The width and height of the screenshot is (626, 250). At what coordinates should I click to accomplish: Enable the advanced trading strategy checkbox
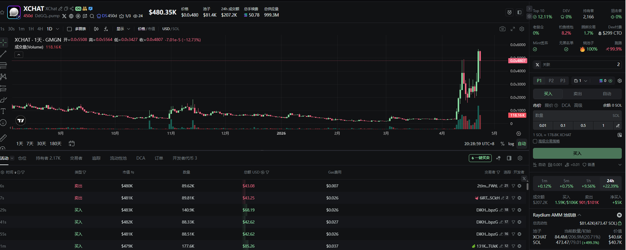535,141
